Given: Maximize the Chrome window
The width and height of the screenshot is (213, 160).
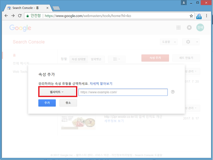Looking at the screenshot, I should (x=198, y=3).
